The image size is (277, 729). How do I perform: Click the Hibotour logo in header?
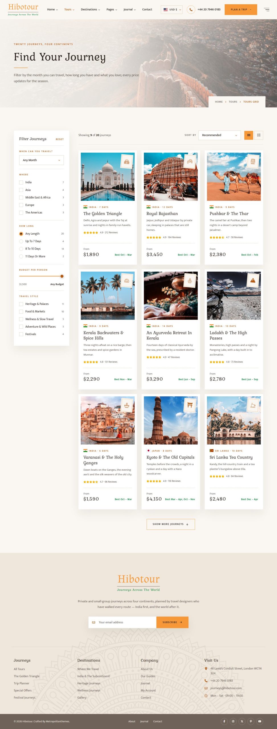click(x=23, y=9)
